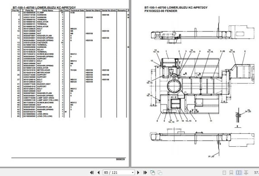This screenshot has height=176, width=259.
Task: Click the 85 / 121 page field
Action: click(x=117, y=173)
